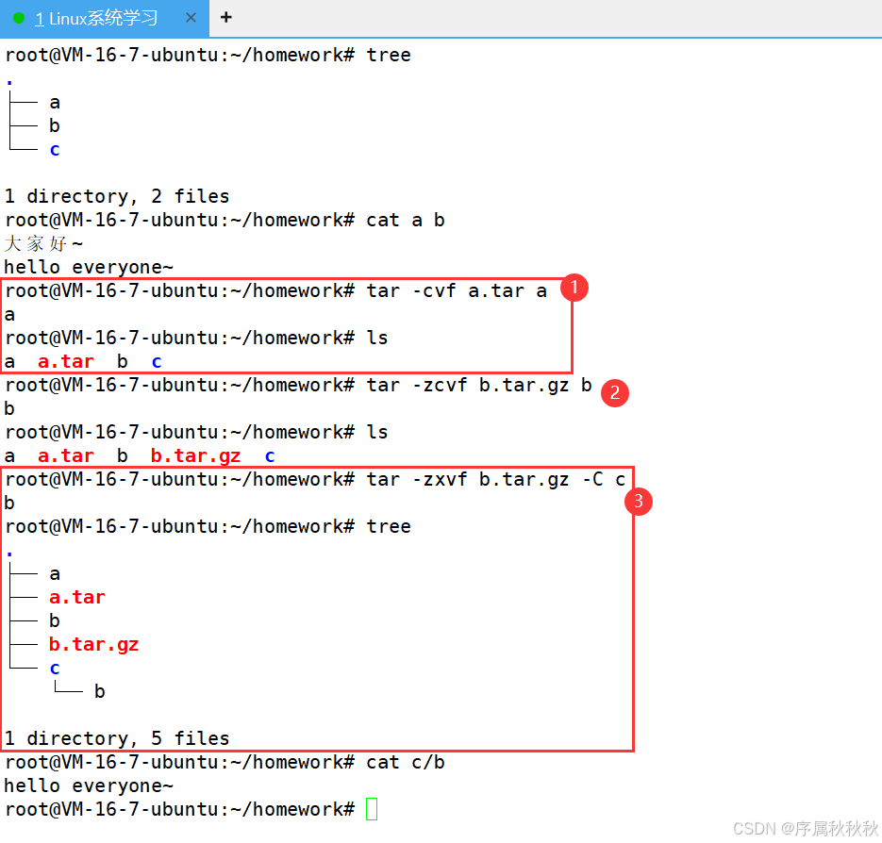Click the red b.tar.gz entry in the tree output
Viewport: 882px width, 843px height.
coord(94,644)
